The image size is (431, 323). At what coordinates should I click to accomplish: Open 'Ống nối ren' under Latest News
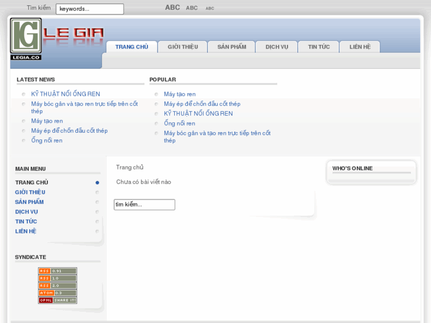point(47,140)
